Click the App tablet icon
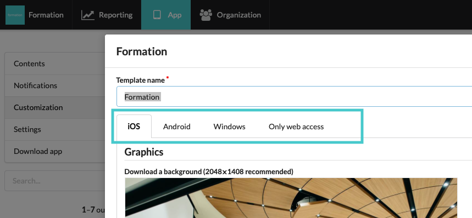 [x=157, y=15]
